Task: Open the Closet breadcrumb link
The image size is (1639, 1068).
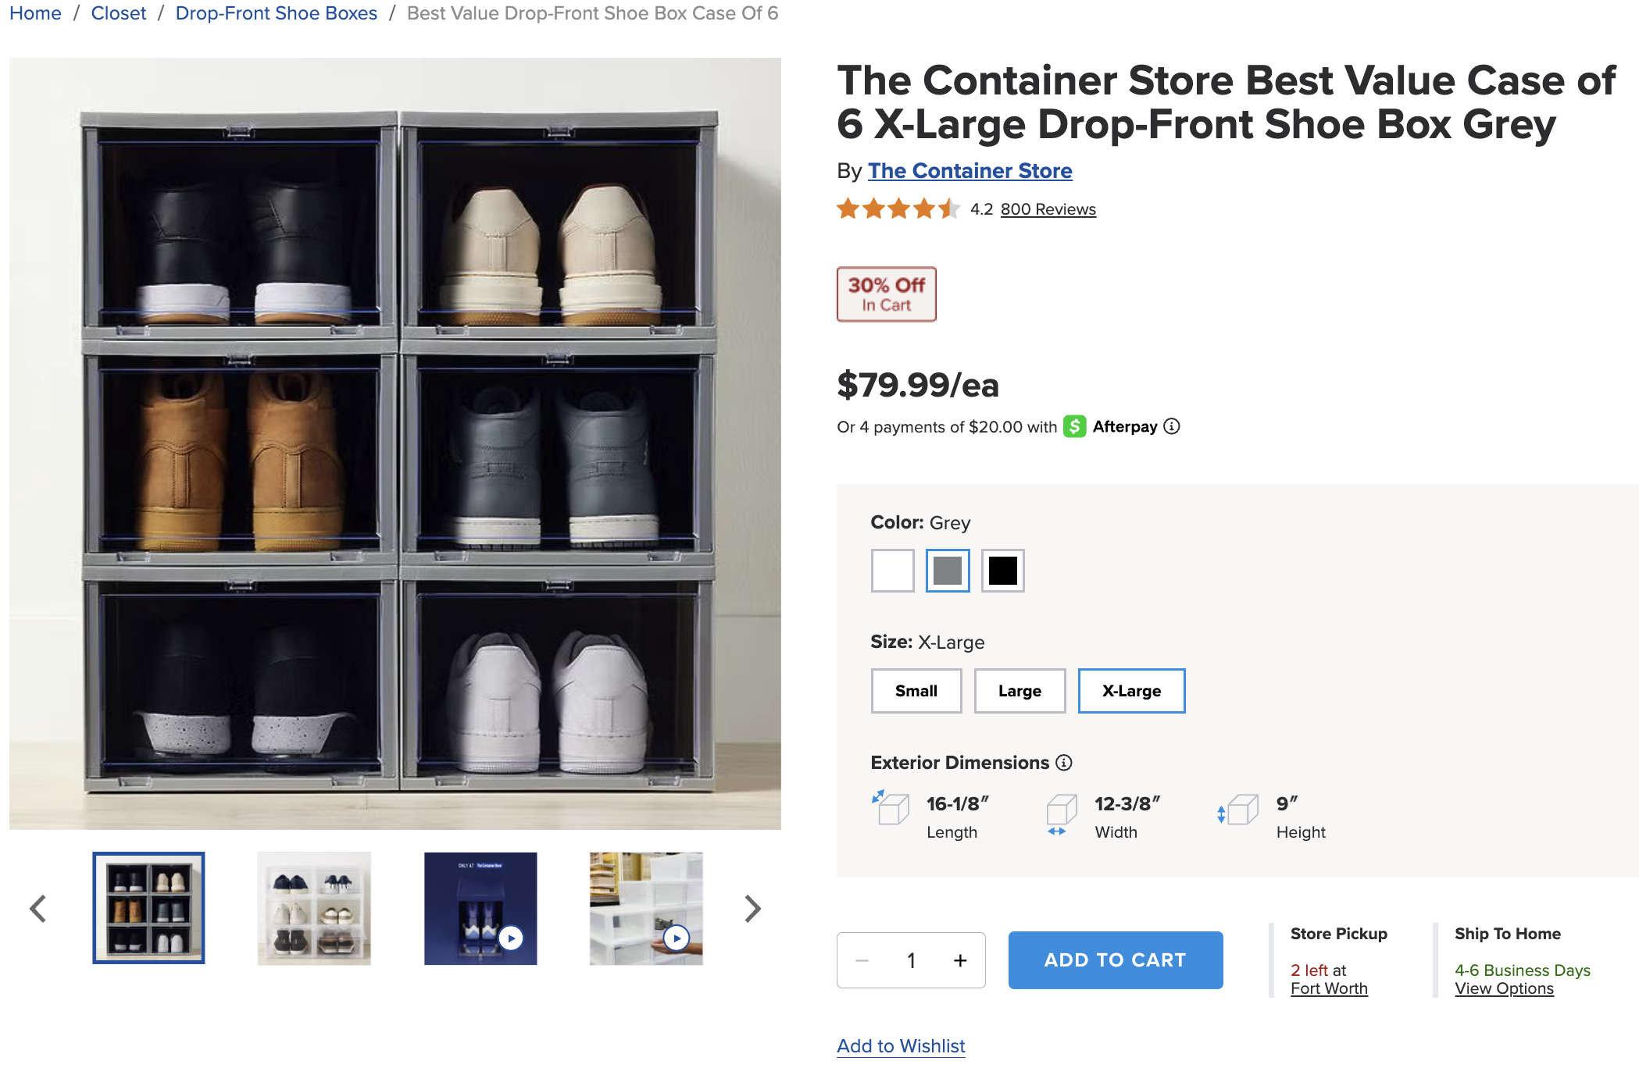Action: [119, 13]
